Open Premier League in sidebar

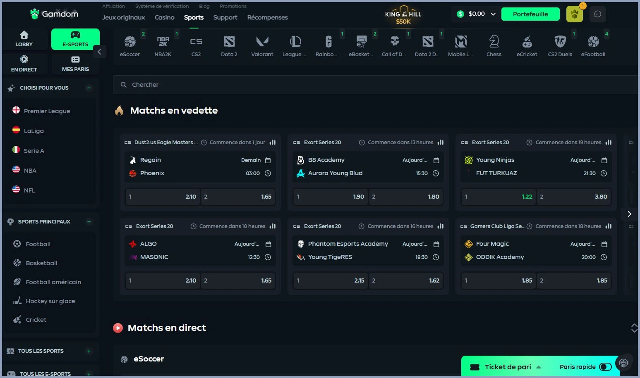tap(47, 111)
